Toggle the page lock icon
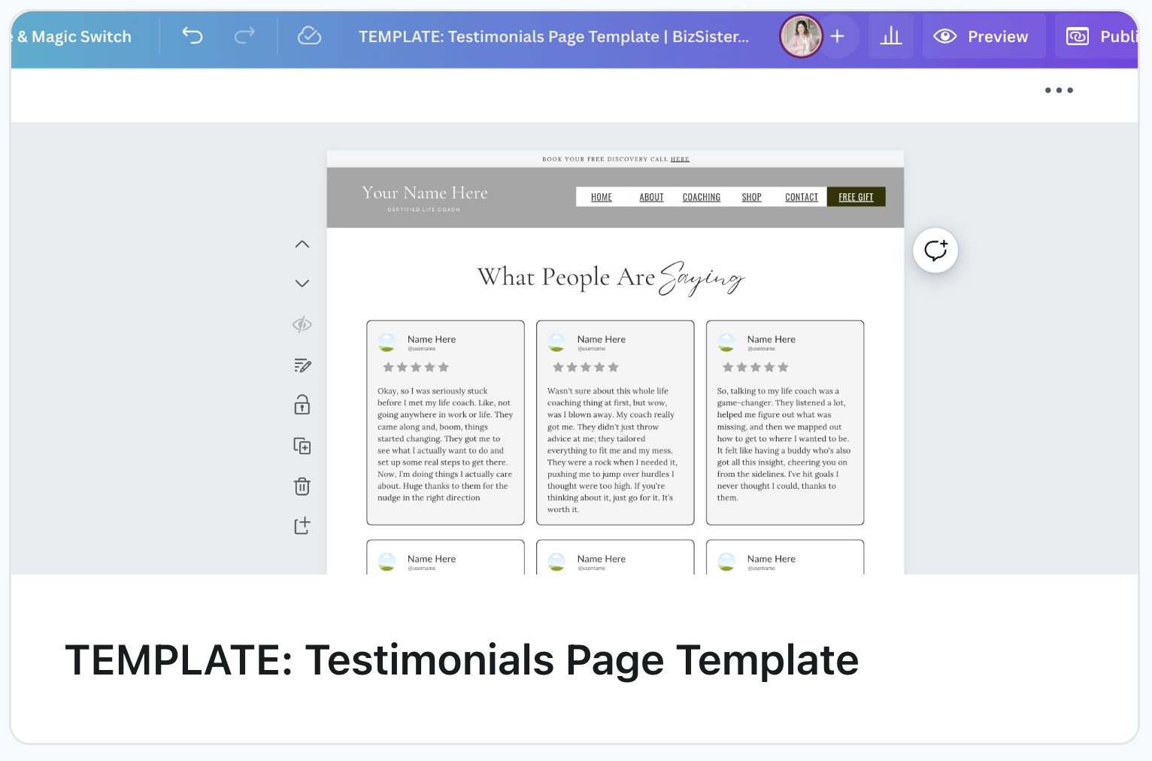This screenshot has height=761, width=1152. point(302,405)
